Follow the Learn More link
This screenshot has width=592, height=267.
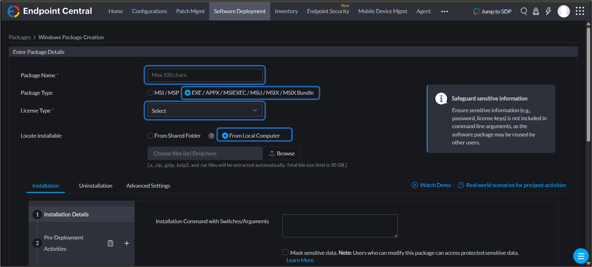pos(300,261)
